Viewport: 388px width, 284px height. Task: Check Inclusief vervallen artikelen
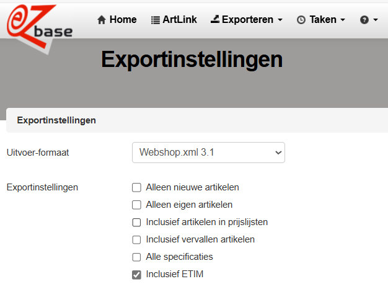[x=136, y=240]
